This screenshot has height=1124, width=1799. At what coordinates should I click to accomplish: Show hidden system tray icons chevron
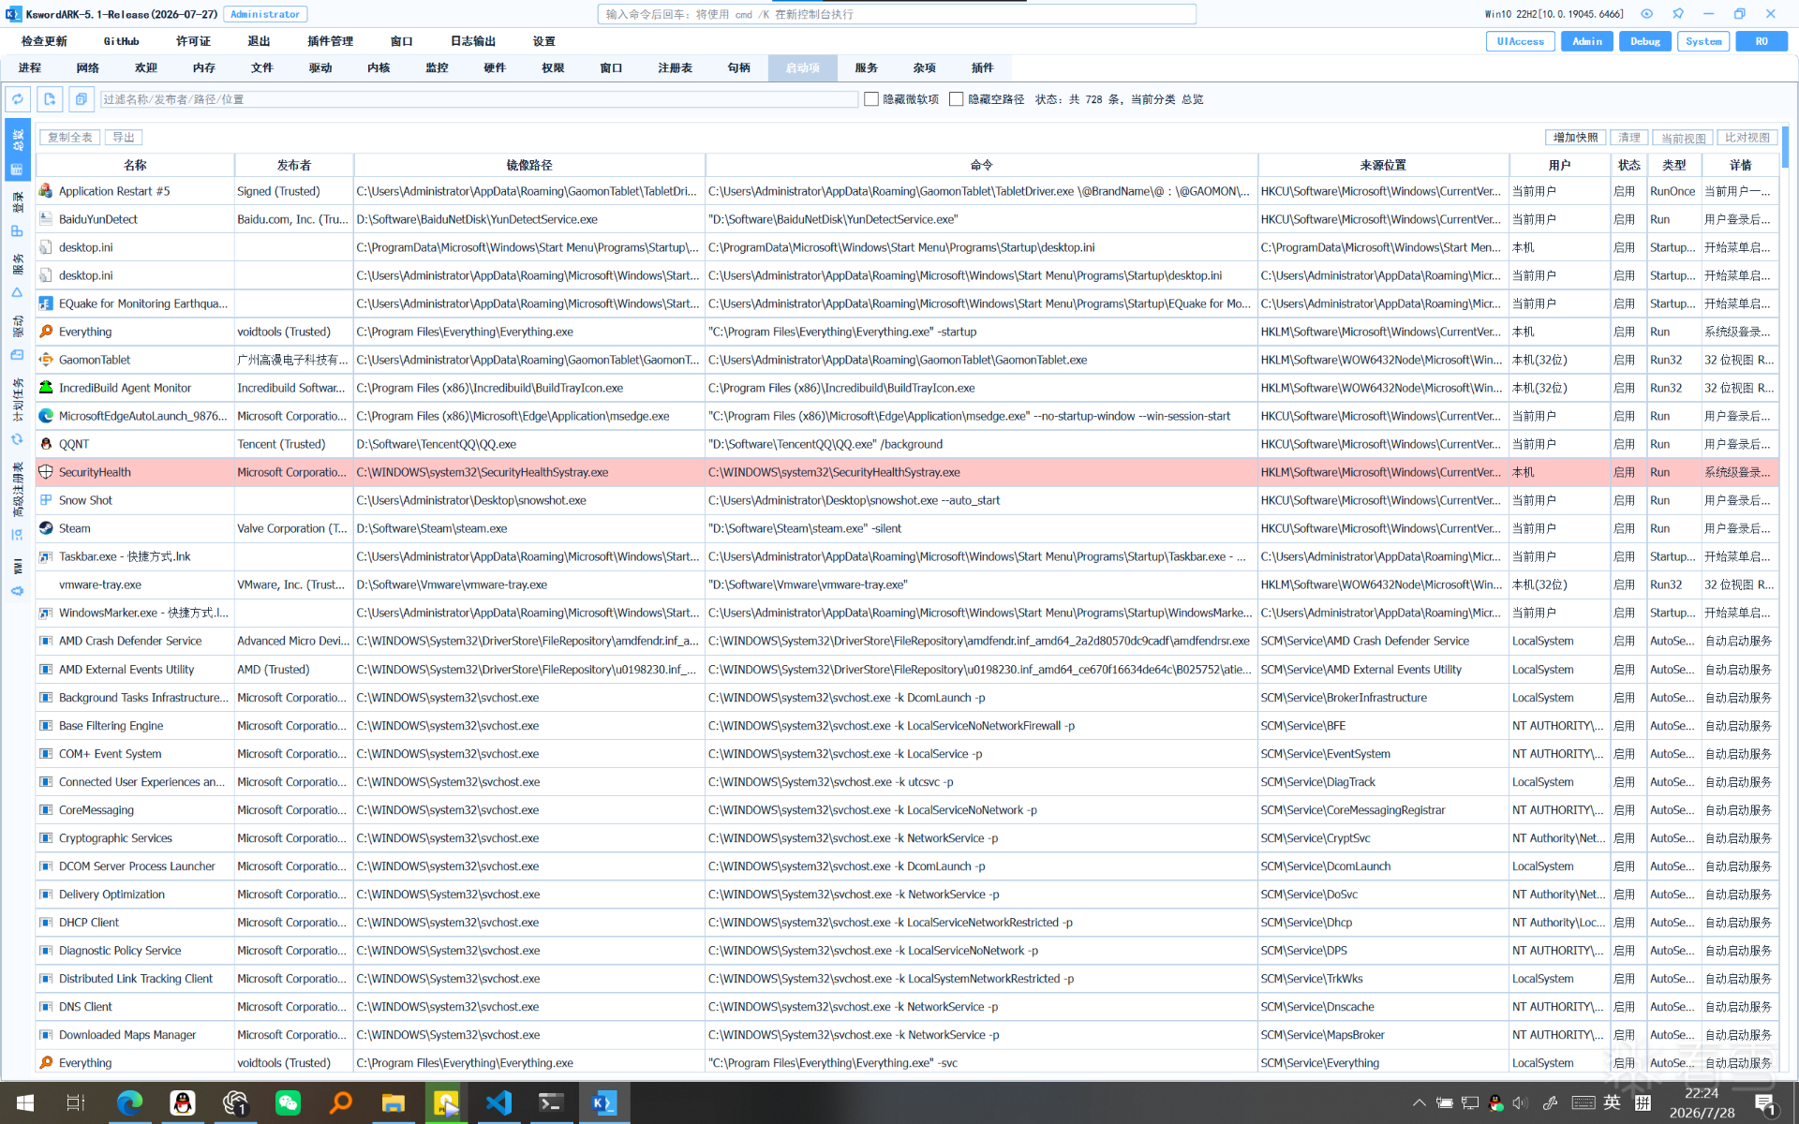pyautogui.click(x=1419, y=1102)
